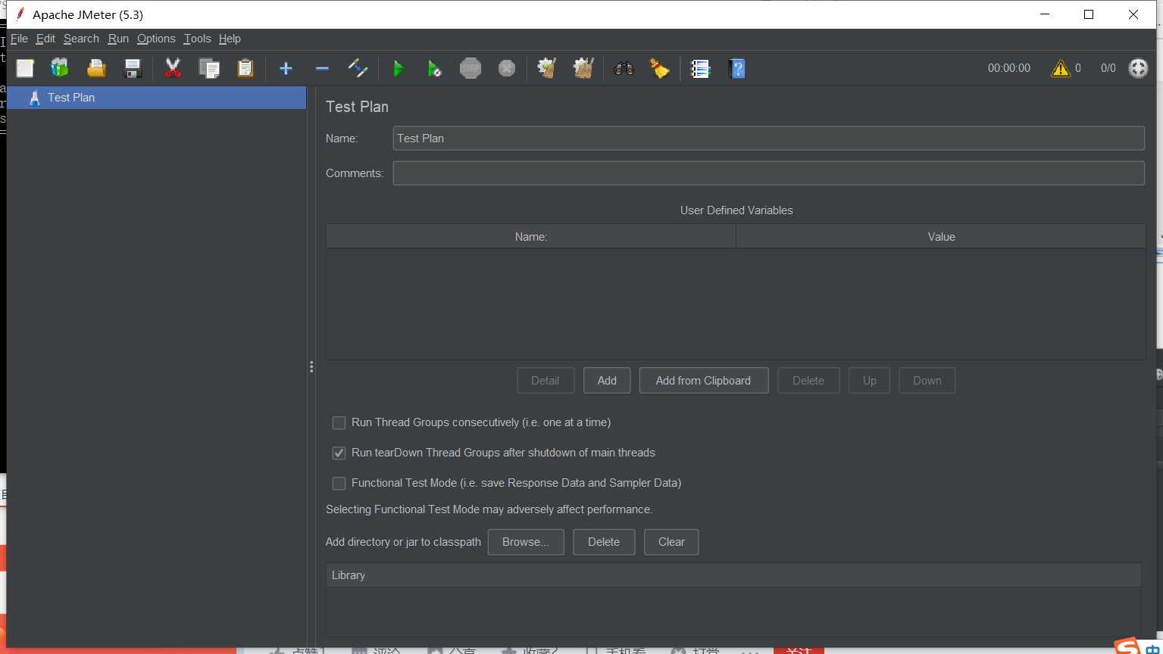Click the Cut scissors icon
The image size is (1163, 654).
pyautogui.click(x=173, y=68)
